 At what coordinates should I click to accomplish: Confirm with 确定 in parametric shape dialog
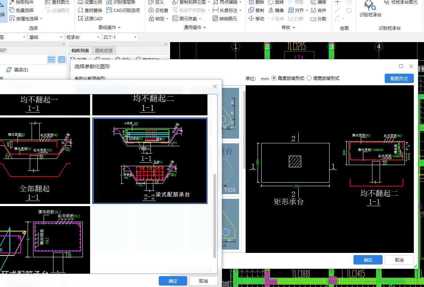[x=368, y=260]
